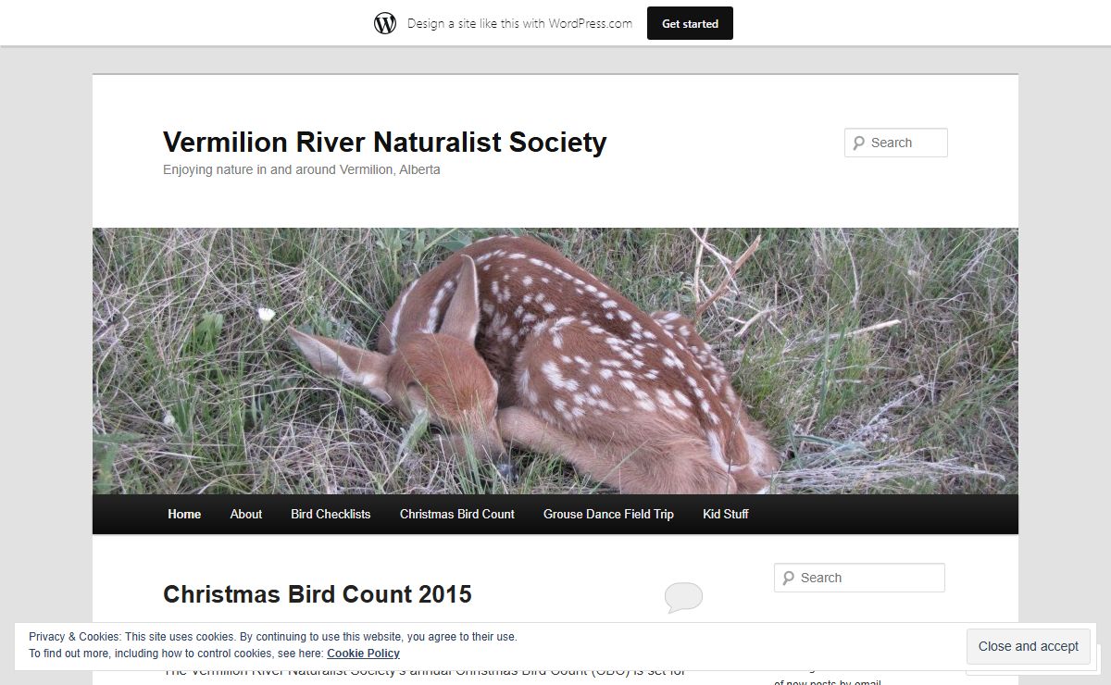Screen dimensions: 1111x685
Task: Click the magnifier icon in header search
Action: coord(858,143)
